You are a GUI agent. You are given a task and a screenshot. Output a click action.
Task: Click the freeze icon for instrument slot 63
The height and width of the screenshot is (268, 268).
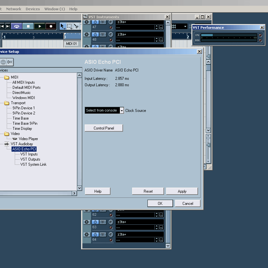87,222
